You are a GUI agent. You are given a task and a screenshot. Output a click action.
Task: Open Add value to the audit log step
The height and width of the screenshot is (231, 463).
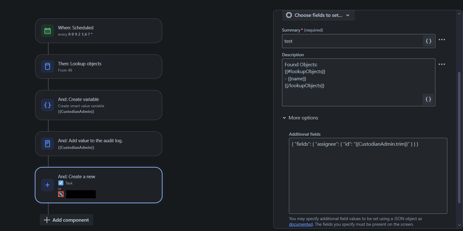[x=99, y=144]
